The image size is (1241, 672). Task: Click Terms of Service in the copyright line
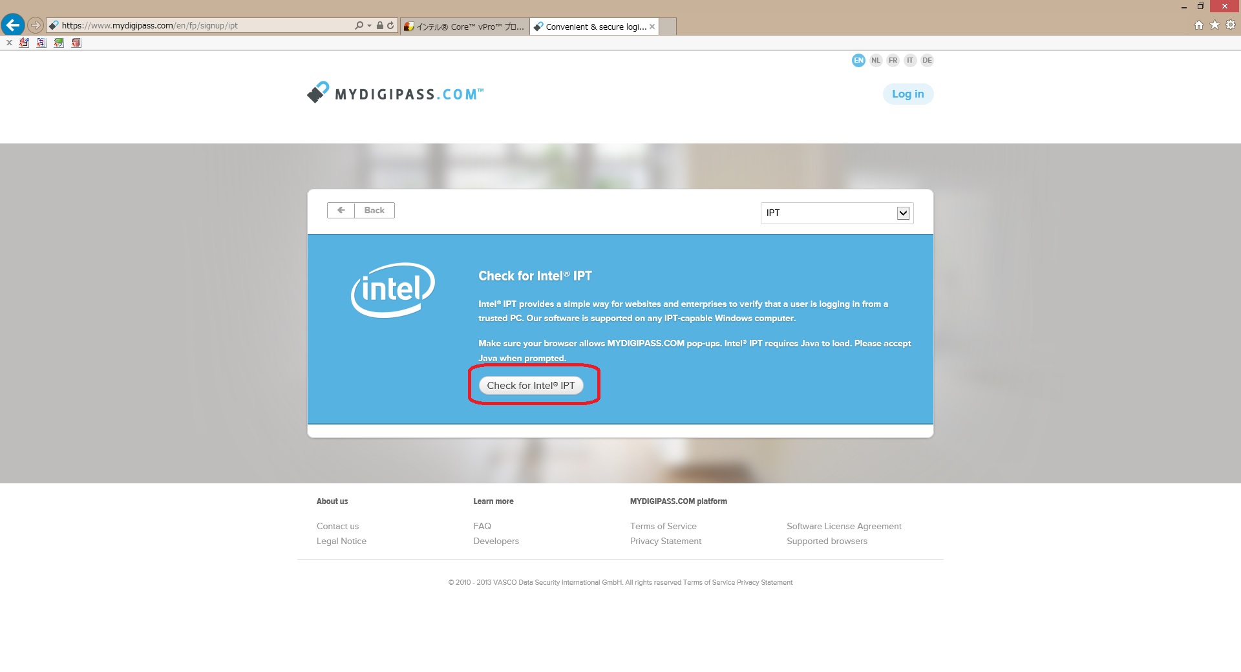(709, 582)
